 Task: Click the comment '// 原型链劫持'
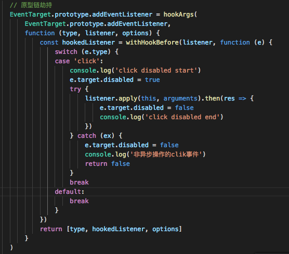pyautogui.click(x=31, y=5)
